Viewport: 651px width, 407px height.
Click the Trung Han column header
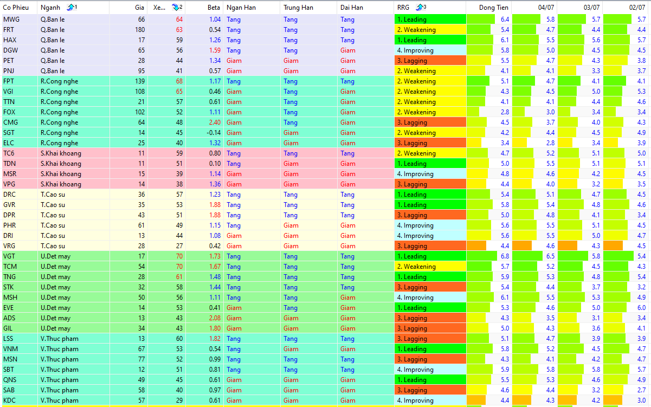click(298, 8)
